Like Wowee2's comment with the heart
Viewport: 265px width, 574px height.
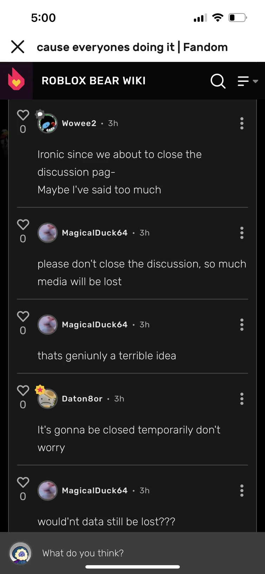[23, 115]
